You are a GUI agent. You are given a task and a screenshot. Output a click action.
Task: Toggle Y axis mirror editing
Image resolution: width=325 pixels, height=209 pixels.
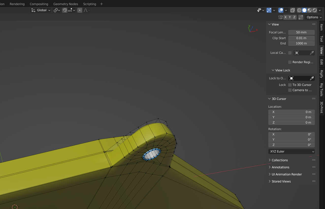(289, 17)
